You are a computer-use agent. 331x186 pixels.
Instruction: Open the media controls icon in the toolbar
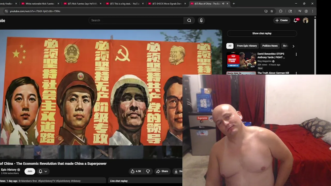click(300, 11)
